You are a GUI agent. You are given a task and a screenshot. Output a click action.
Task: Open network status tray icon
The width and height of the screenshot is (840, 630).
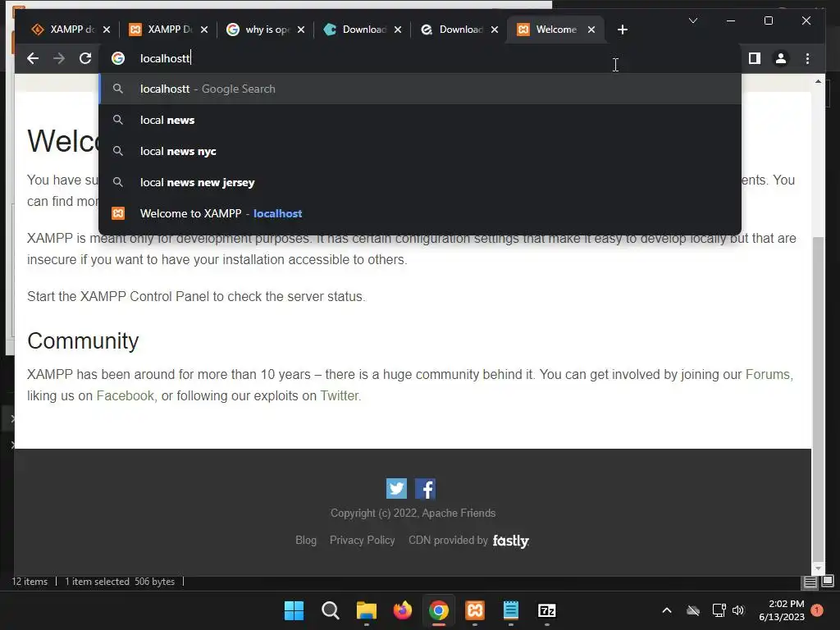pyautogui.click(x=719, y=610)
